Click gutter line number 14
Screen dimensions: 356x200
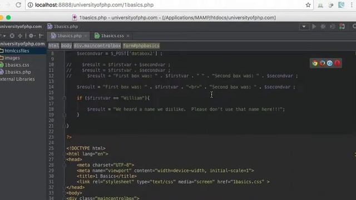click(x=51, y=87)
